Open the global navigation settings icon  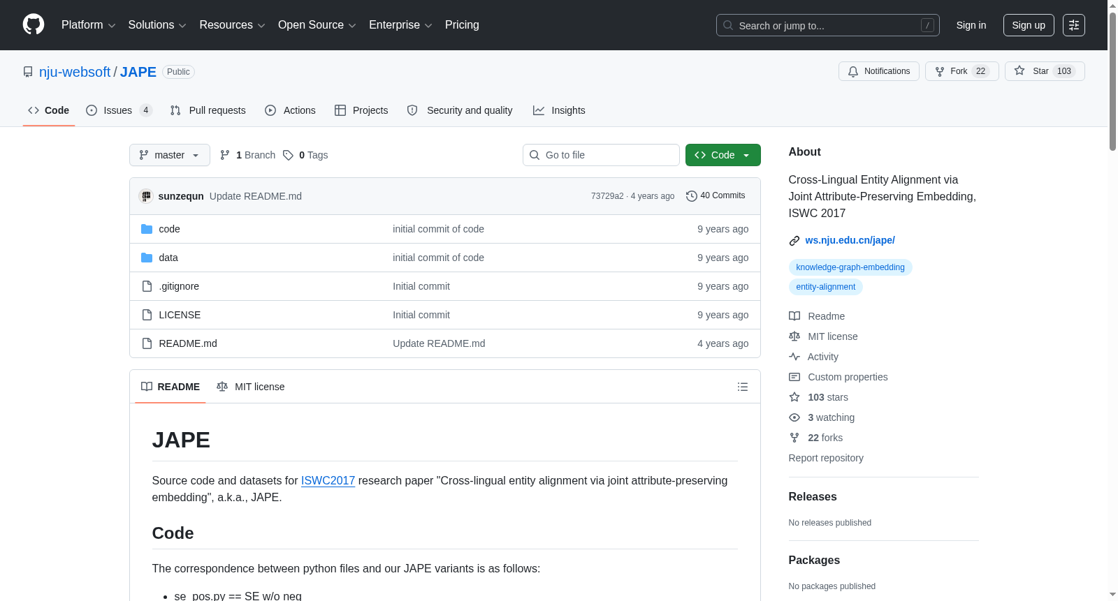[1074, 25]
